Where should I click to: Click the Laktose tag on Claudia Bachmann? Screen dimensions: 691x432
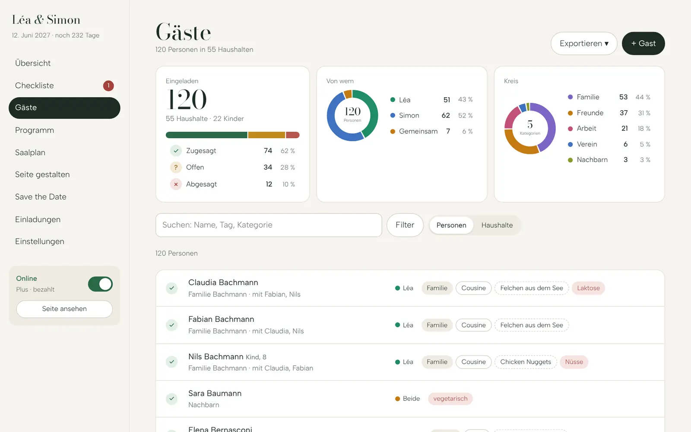point(588,288)
